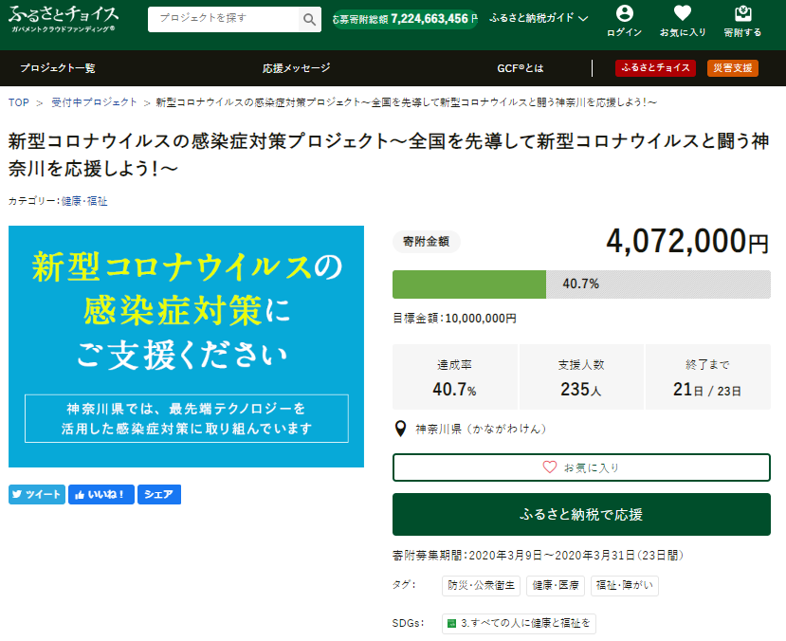786x641 pixels.
Task: Open the プロジェクト一覧 menu item
Action: pos(58,68)
